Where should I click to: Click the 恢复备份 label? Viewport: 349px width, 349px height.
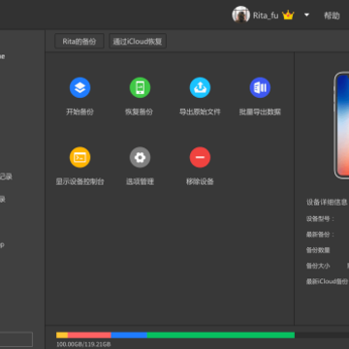tap(139, 112)
